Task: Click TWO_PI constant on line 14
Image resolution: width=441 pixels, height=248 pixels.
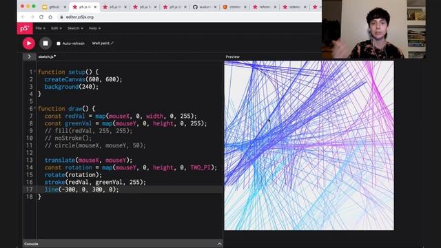Action: point(201,167)
